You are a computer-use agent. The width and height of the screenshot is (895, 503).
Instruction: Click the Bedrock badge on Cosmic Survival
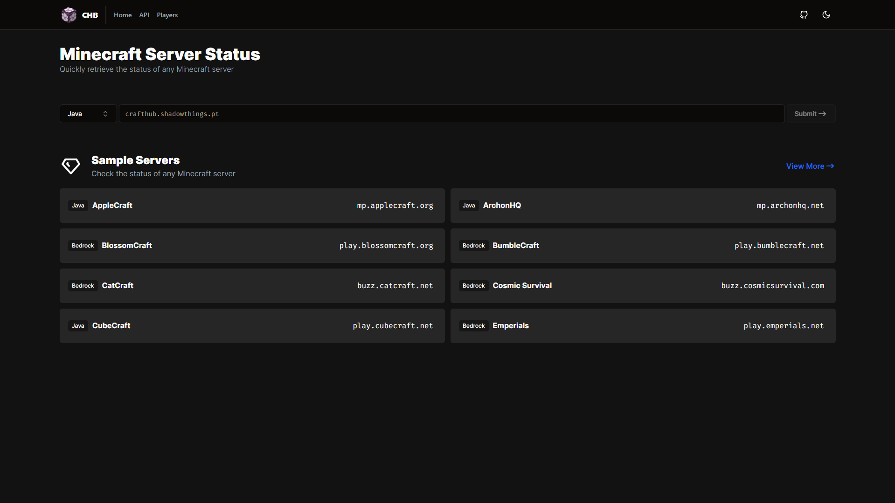pos(474,286)
